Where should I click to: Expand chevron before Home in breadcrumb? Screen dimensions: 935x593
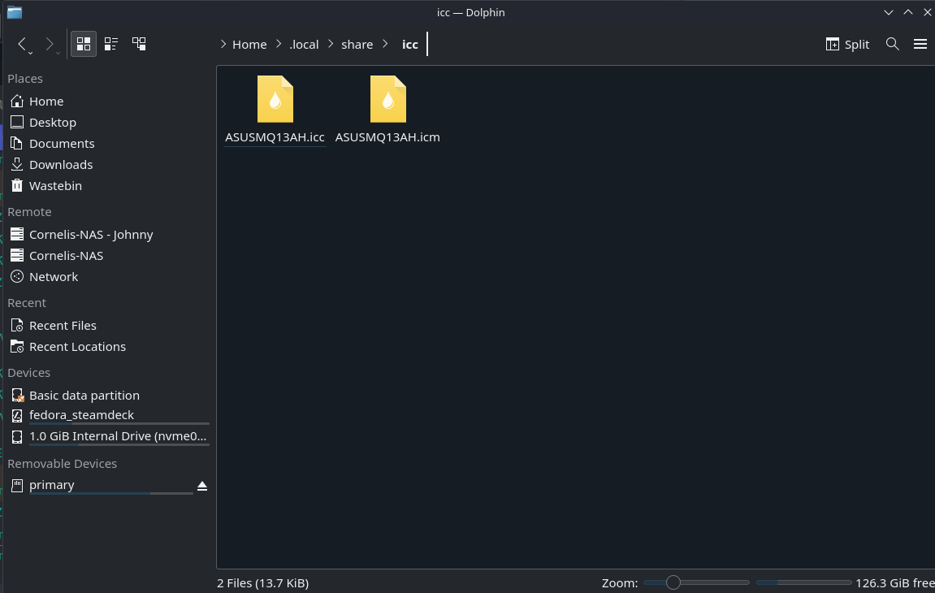click(223, 44)
